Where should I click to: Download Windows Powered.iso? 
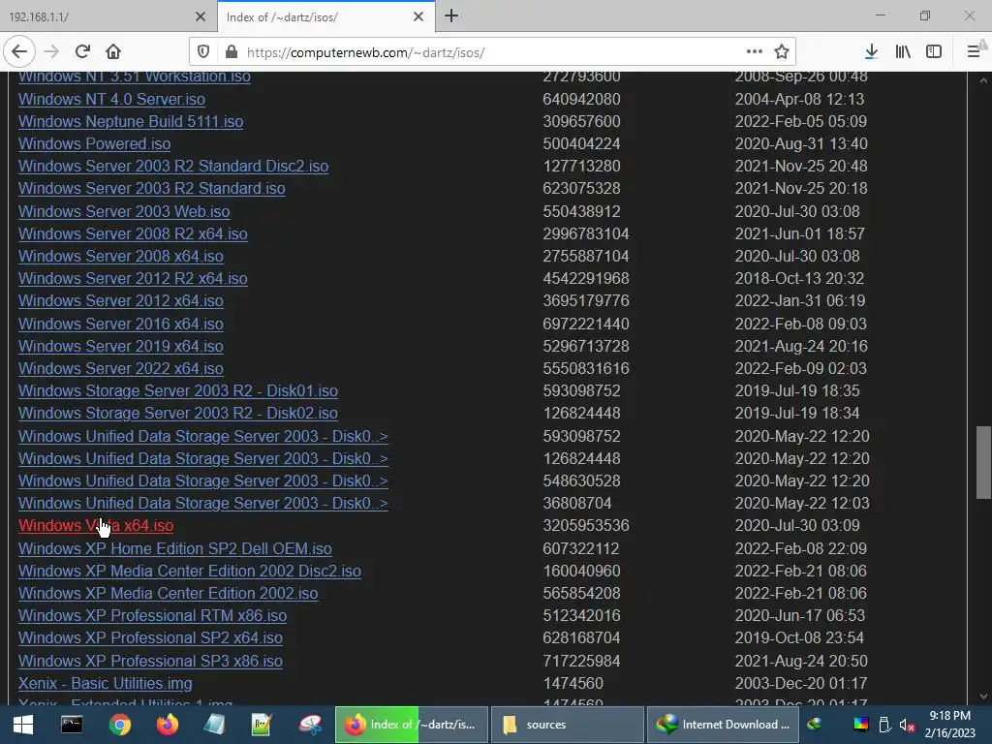[x=94, y=143]
